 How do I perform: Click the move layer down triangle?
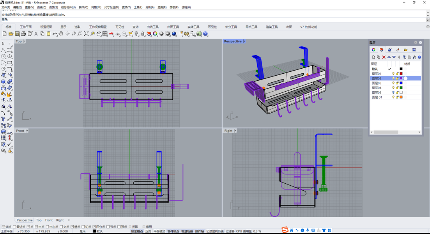coord(394,57)
